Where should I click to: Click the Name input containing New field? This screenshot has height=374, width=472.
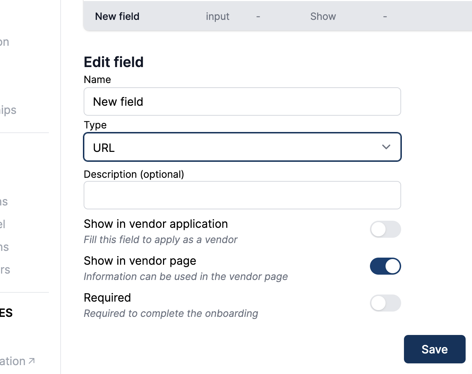click(242, 101)
